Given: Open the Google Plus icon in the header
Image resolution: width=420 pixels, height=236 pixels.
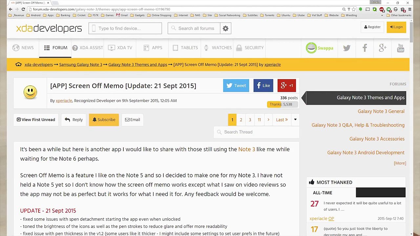Looking at the screenshot, I should (383, 48).
